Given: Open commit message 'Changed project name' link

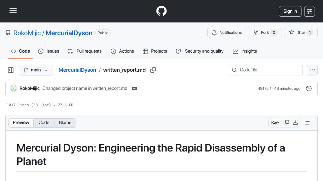Looking at the screenshot, I should point(85,88).
